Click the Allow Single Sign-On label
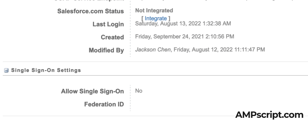 [92, 91]
